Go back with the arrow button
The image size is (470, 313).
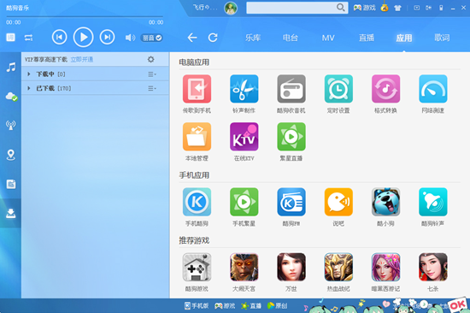coord(192,38)
